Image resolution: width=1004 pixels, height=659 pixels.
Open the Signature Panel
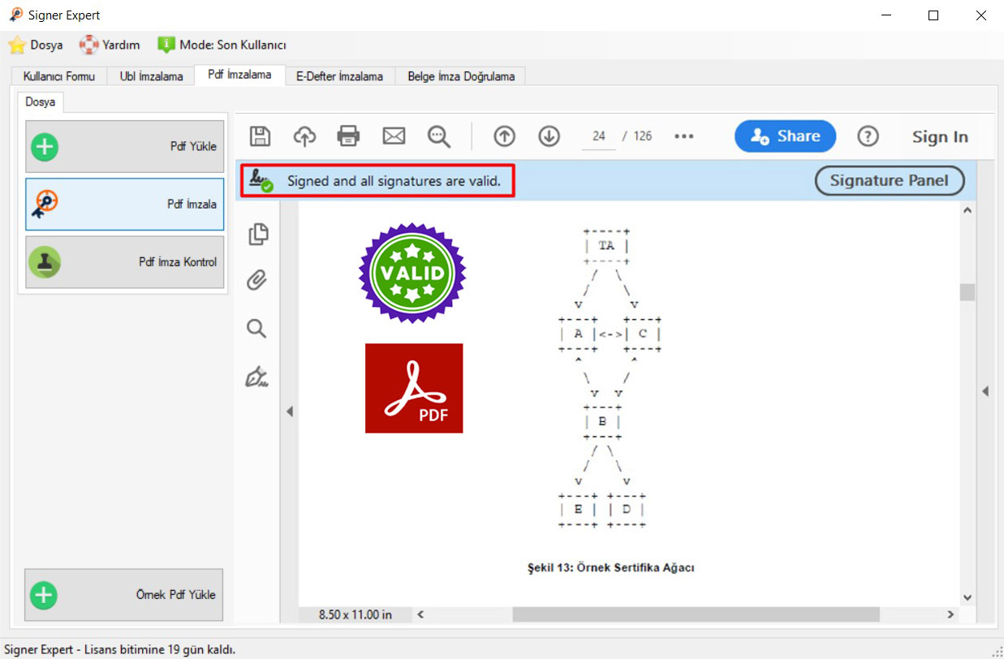tap(890, 181)
